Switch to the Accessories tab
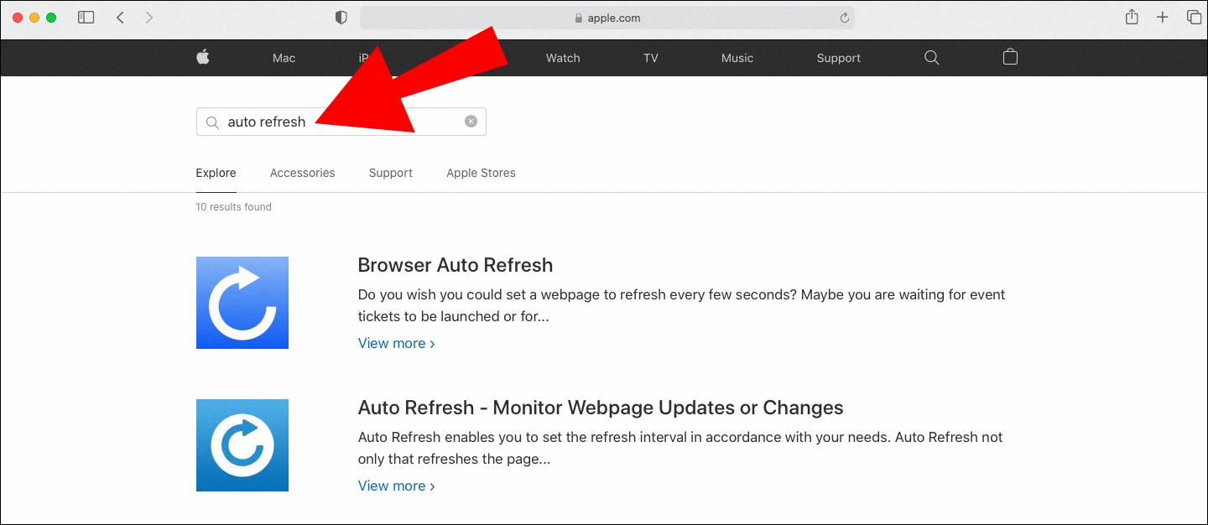Image resolution: width=1208 pixels, height=525 pixels. 302,173
